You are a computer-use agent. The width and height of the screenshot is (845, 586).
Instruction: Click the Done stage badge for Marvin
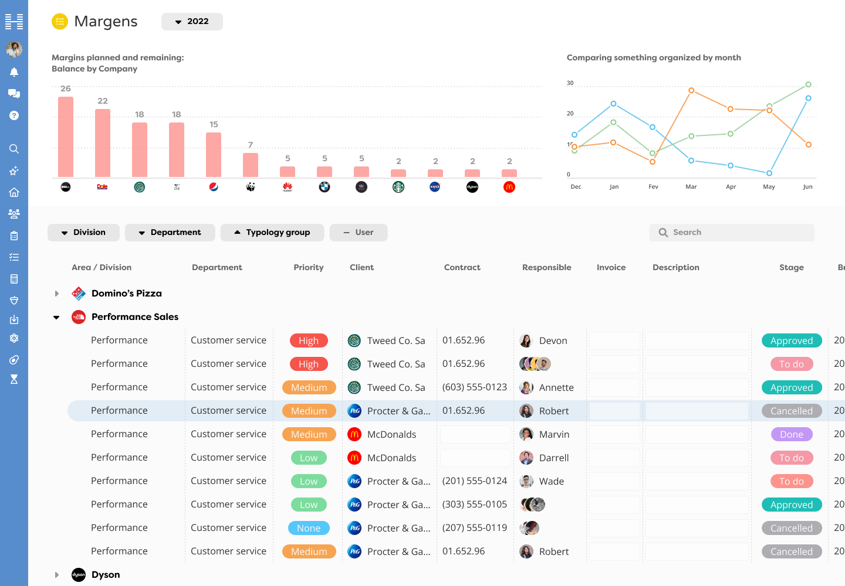[792, 434]
